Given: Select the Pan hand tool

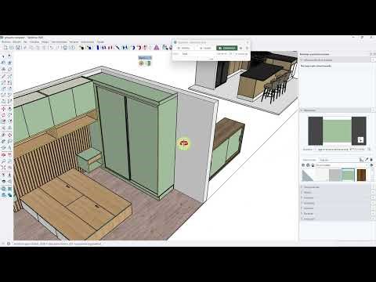Looking at the screenshot, I should [9, 155].
